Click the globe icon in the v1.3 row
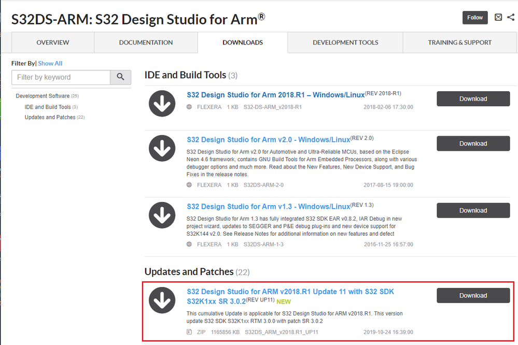Viewport: 518px width, 345px height. (189, 245)
